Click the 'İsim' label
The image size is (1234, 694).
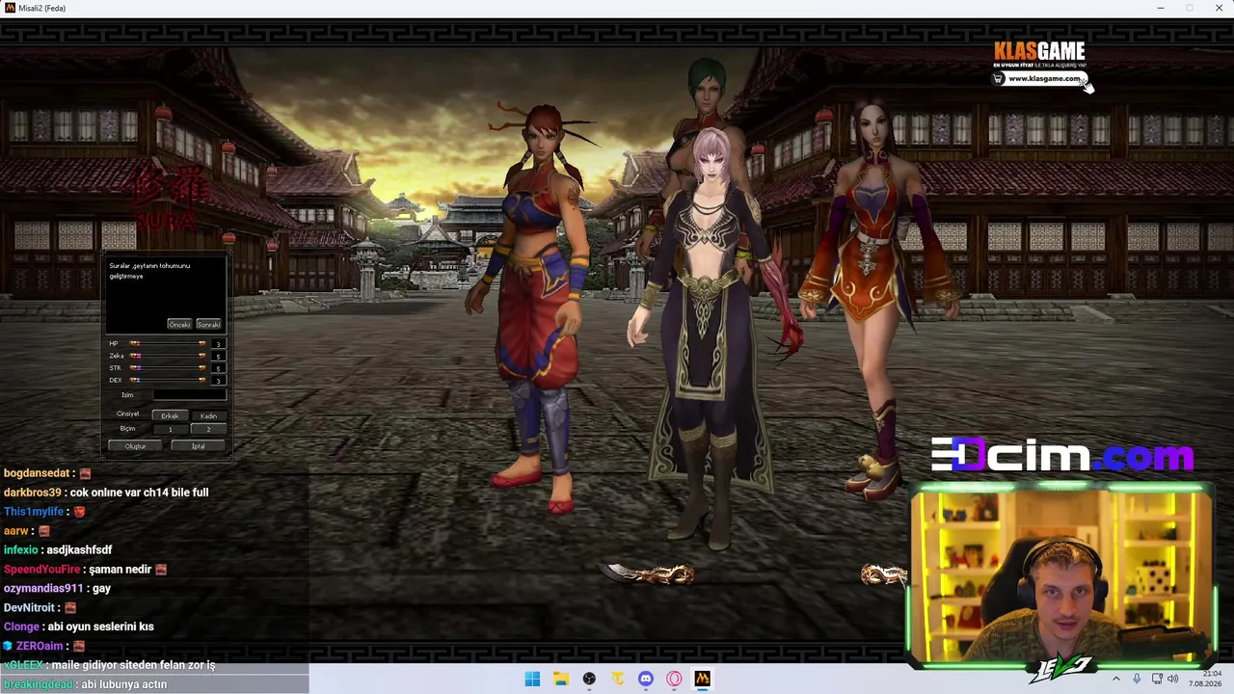(127, 395)
